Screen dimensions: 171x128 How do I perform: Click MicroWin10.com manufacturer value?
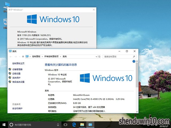tap(81, 95)
